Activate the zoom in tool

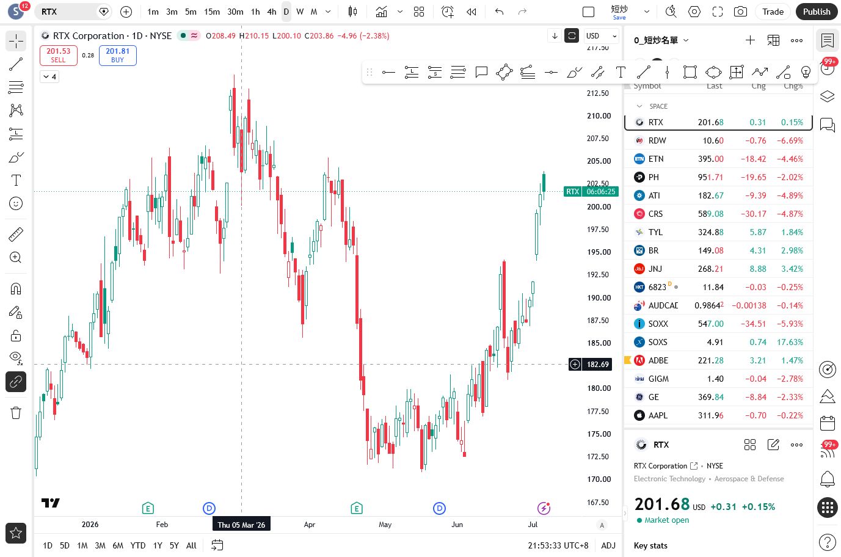point(16,257)
